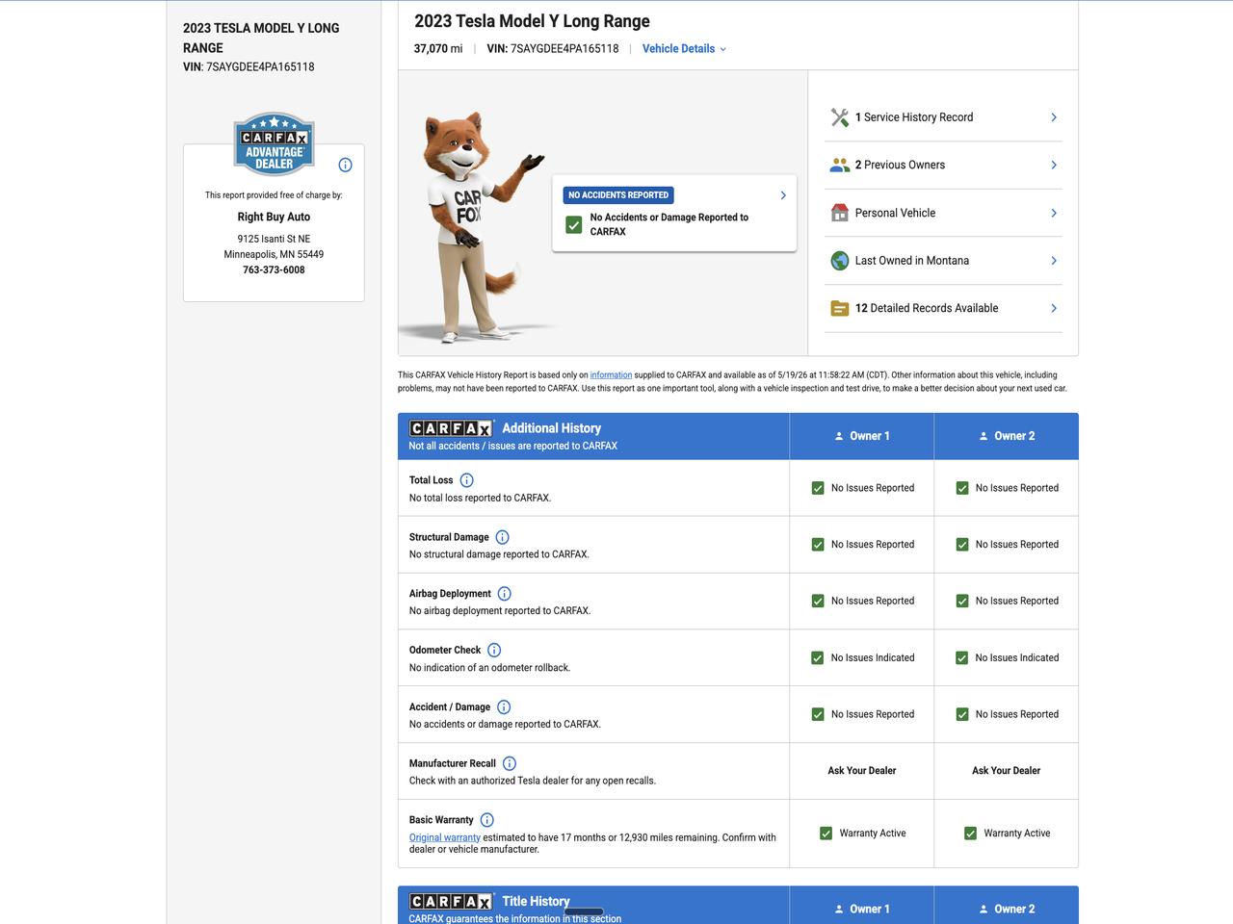The image size is (1233, 924).
Task: Click Owner 2 Airbag Deployment checkmark
Action: (x=962, y=602)
